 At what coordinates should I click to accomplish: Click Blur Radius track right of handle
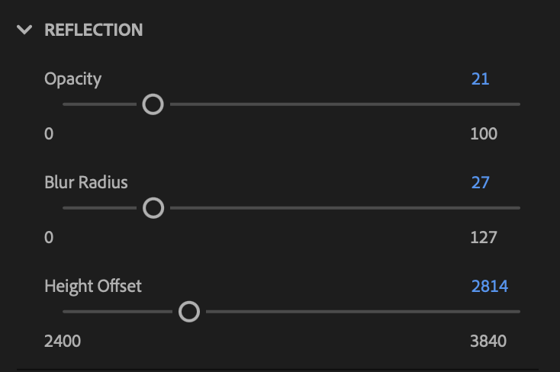point(343,207)
